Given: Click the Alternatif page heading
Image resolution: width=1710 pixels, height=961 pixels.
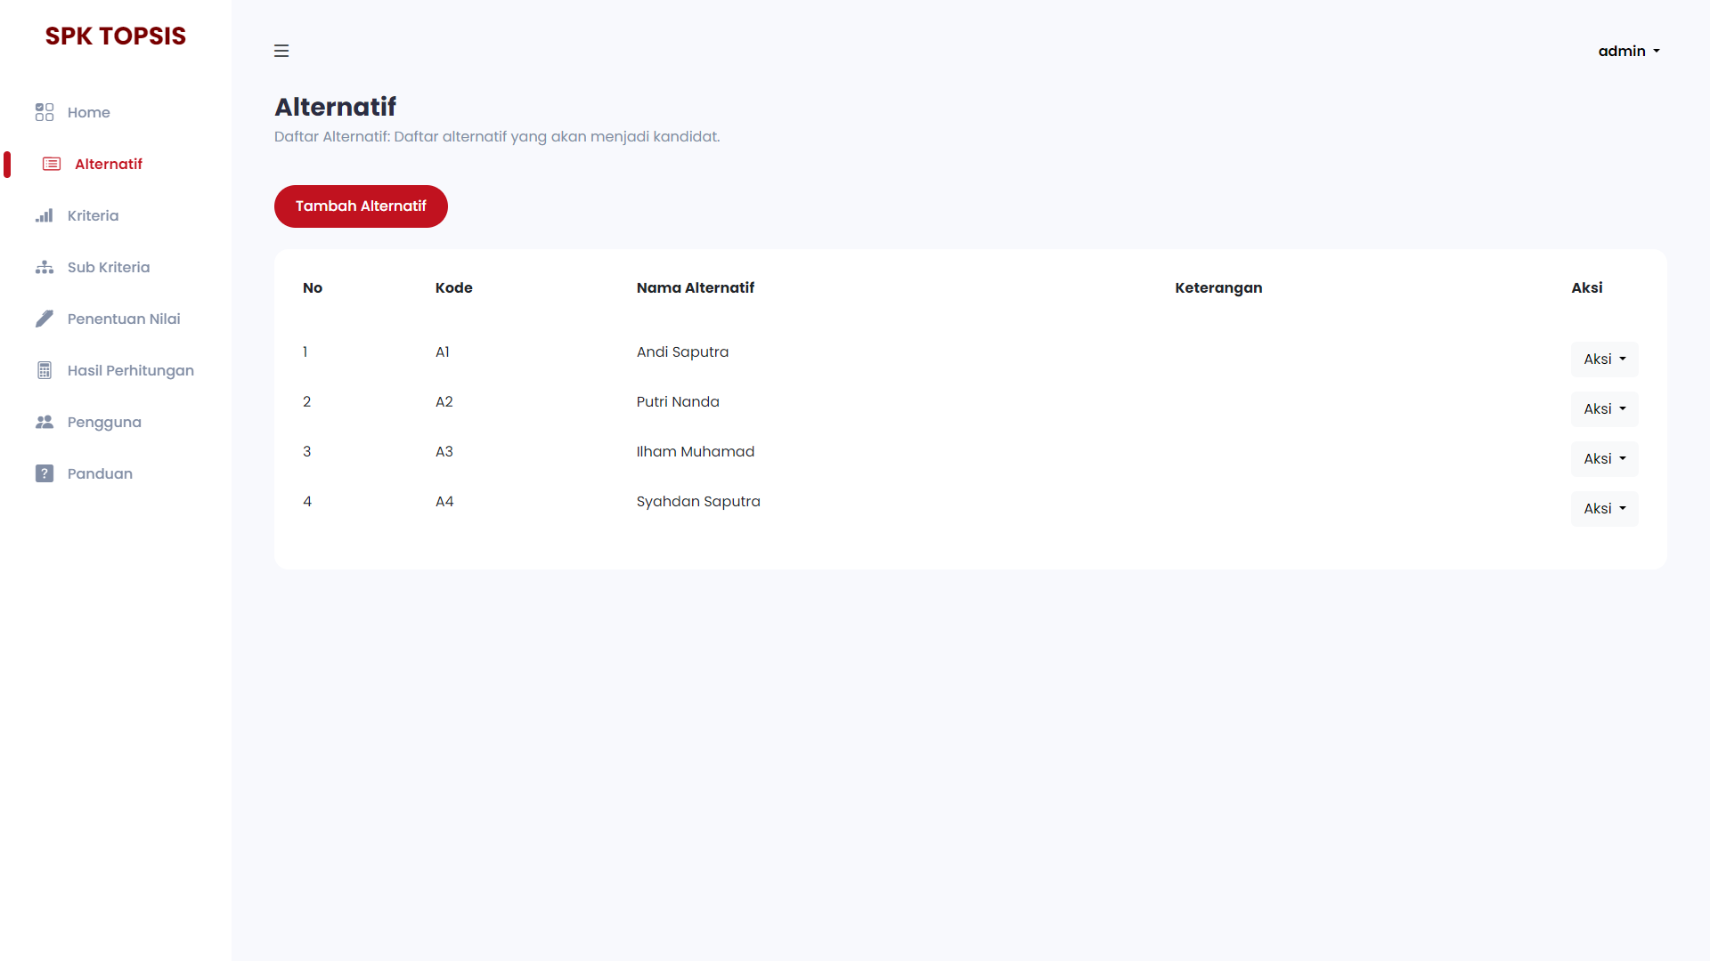Looking at the screenshot, I should pos(335,107).
